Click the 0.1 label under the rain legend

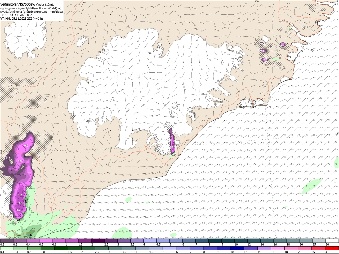[x=2, y=252]
